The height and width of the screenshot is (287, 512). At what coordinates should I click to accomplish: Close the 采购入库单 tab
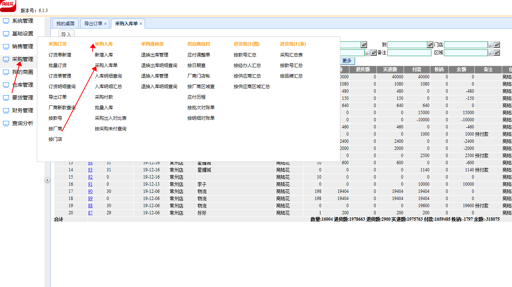[141, 24]
